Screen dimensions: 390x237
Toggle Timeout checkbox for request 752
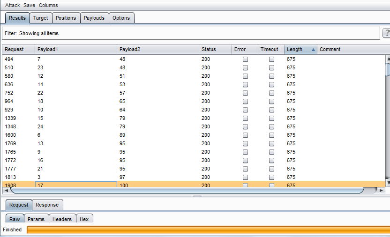271,93
